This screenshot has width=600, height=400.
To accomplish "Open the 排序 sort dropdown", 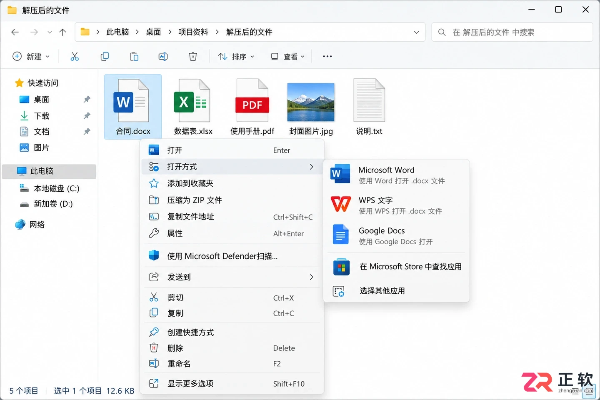I will pos(236,57).
